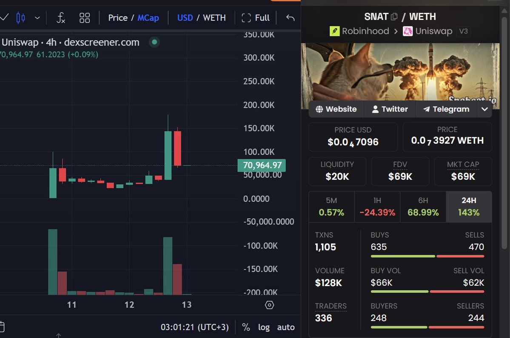Image resolution: width=510 pixels, height=338 pixels.
Task: Select the 24H change tab
Action: coord(469,207)
